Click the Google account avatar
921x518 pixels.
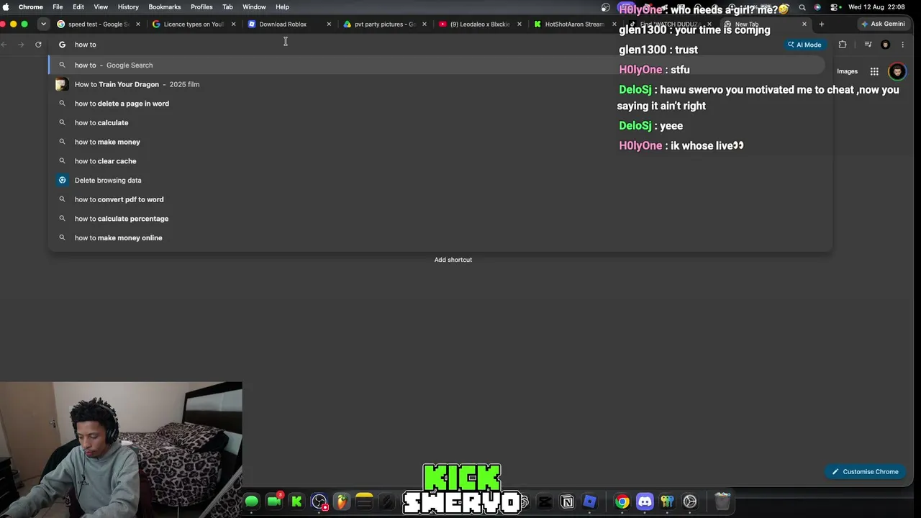click(x=897, y=71)
